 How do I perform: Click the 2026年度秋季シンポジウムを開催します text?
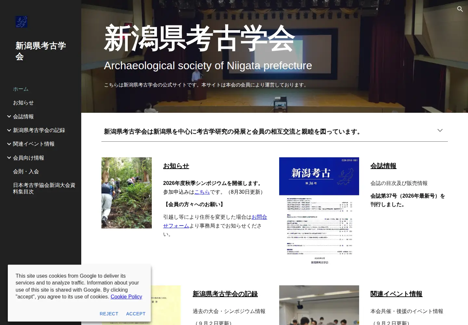(213, 183)
